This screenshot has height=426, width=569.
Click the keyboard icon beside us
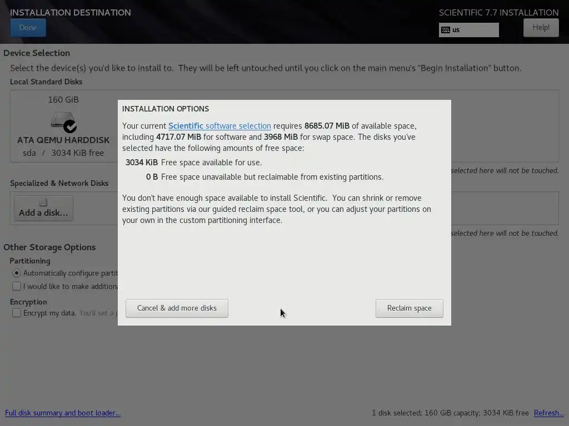[x=446, y=30]
